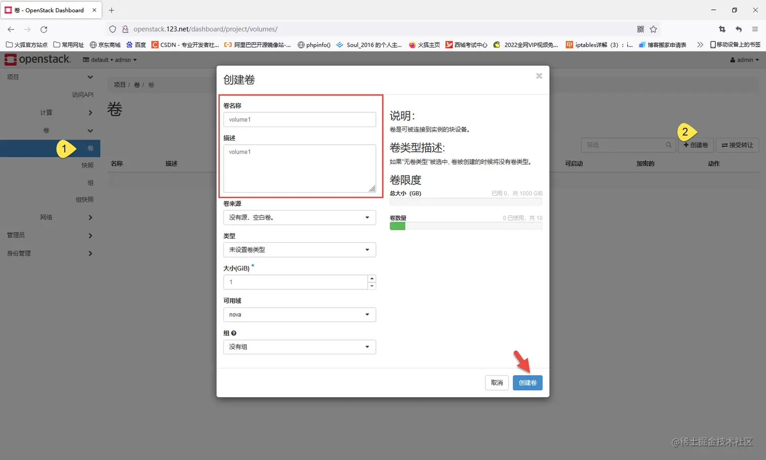Switch to the 卷 - OpenStack Dashboard browser tab

coord(49,10)
